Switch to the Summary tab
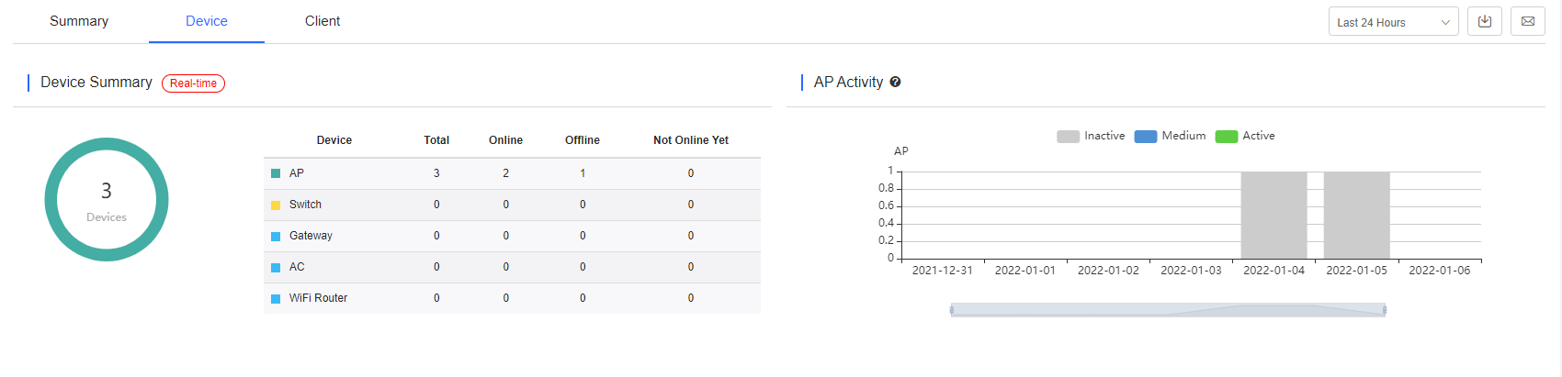This screenshot has height=377, width=1562. tap(79, 21)
